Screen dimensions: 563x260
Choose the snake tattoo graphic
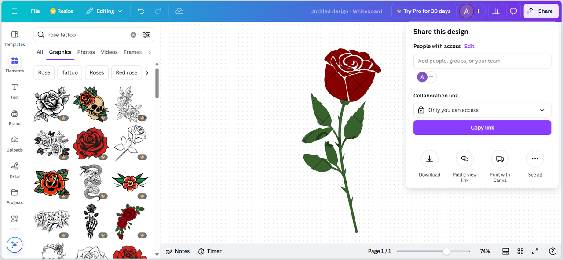91,183
